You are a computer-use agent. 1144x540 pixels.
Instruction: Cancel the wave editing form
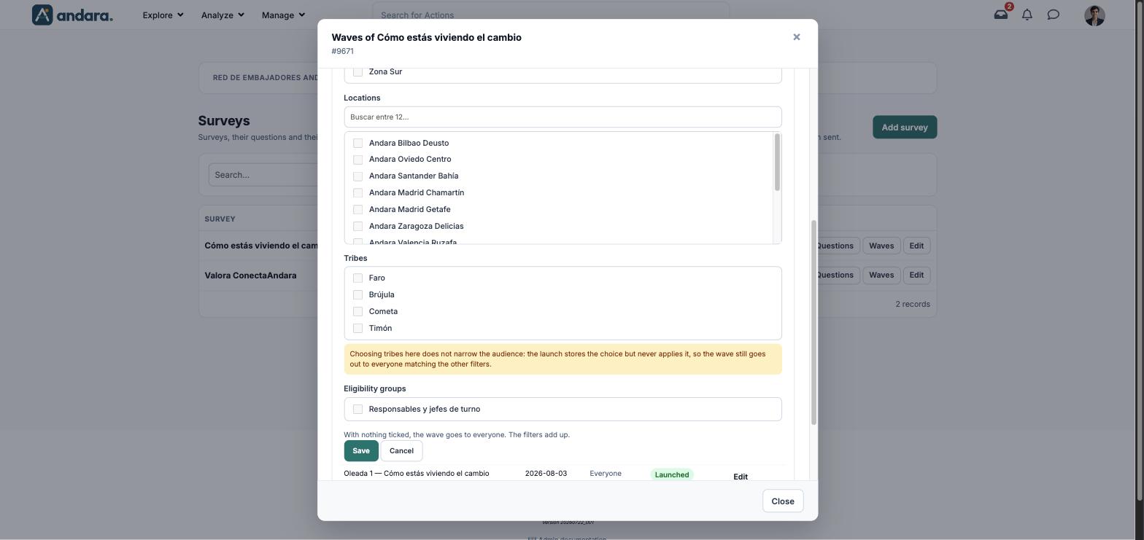(401, 450)
